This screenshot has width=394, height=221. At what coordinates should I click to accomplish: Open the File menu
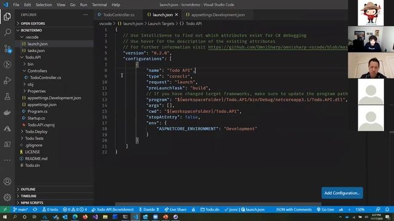(x=16, y=5)
